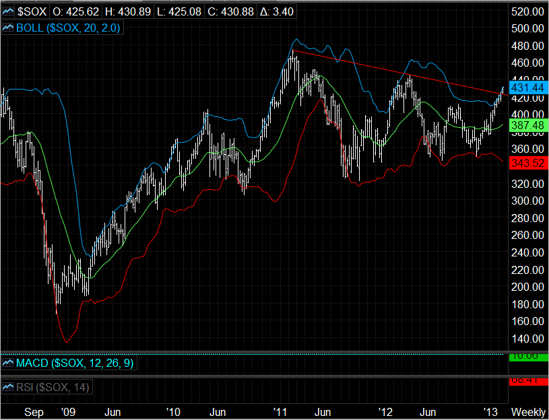The width and height of the screenshot is (549, 420).
Task: Click the green MACD value tag
Action: tap(527, 356)
